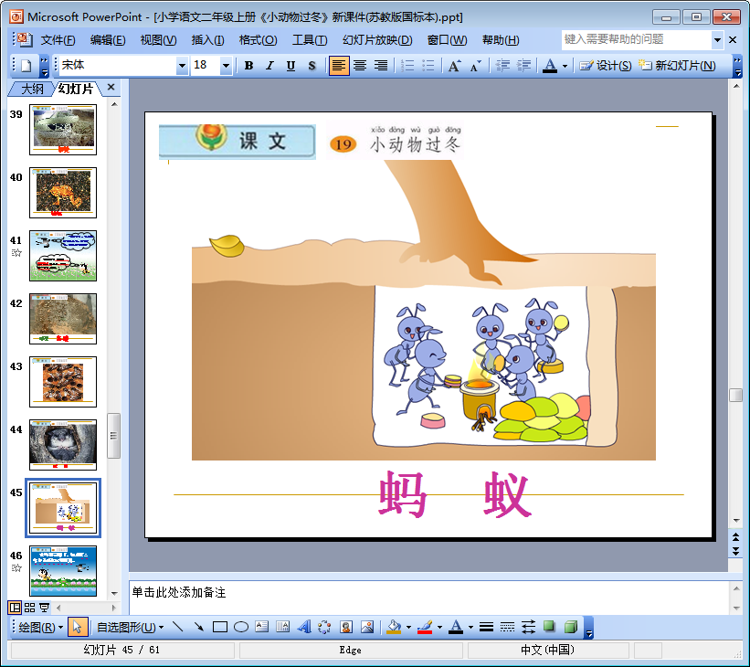Open the 绘图(R) drawing menu
This screenshot has width=750, height=667.
pos(40,628)
